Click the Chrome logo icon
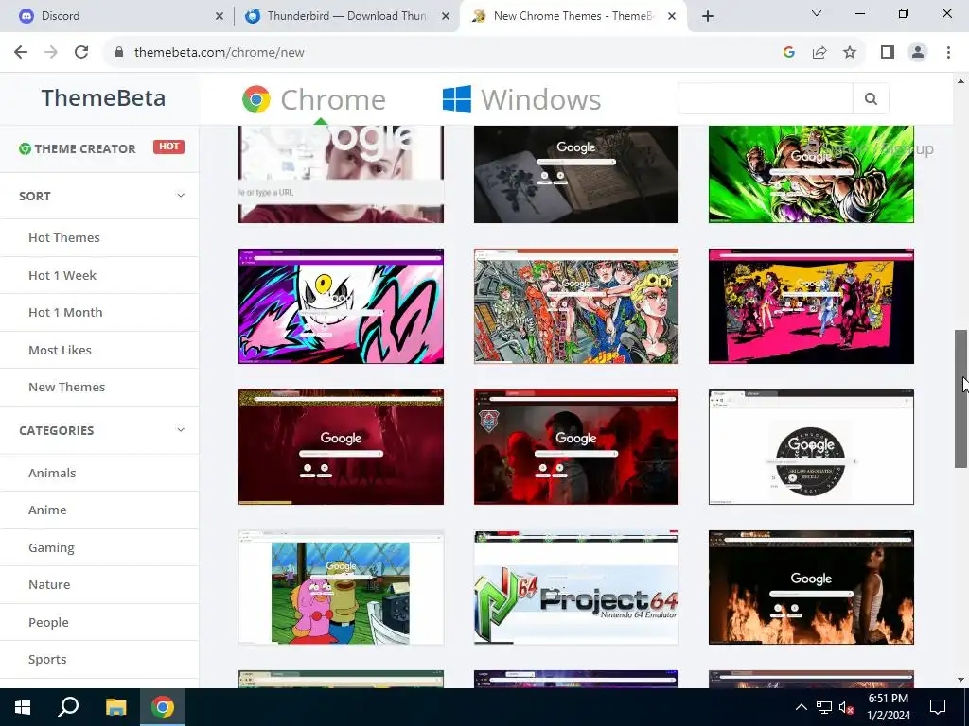This screenshot has width=969, height=726. pyautogui.click(x=256, y=99)
